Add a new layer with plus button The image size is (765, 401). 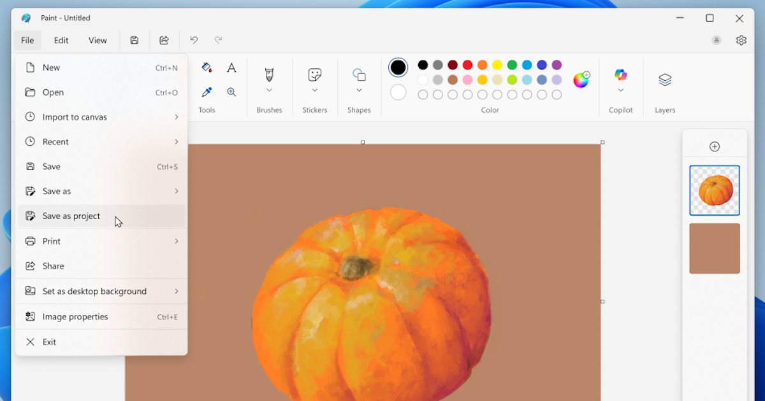click(x=715, y=146)
